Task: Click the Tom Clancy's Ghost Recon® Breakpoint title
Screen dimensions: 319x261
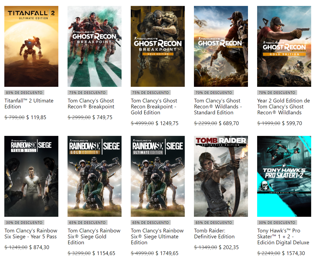Action: (x=91, y=104)
